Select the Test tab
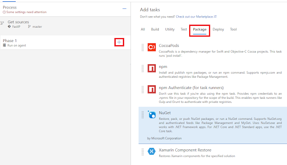Screen dimensions: 287x165 point(183,30)
